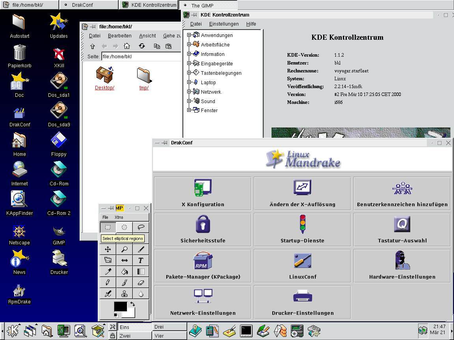Viewport: 454px width, 340px height.
Task: Click the copy icon in file manager toolbar
Action: click(x=157, y=46)
